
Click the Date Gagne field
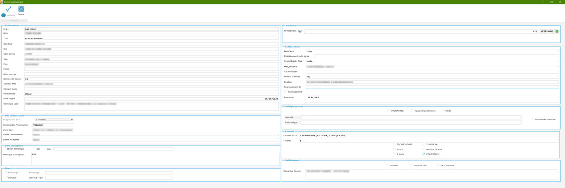pos(151,98)
